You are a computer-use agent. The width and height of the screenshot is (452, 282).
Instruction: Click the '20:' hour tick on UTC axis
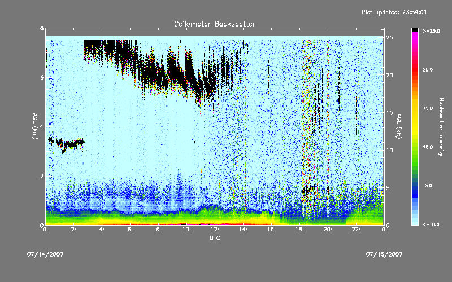coord(328,230)
